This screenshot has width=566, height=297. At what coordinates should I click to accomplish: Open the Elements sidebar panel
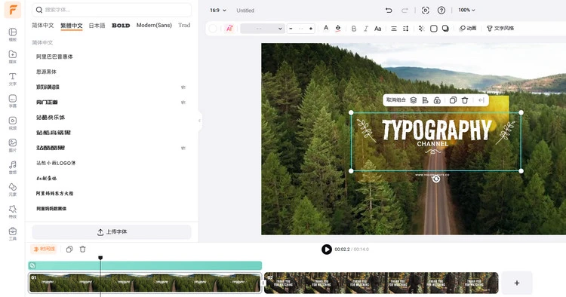click(13, 189)
